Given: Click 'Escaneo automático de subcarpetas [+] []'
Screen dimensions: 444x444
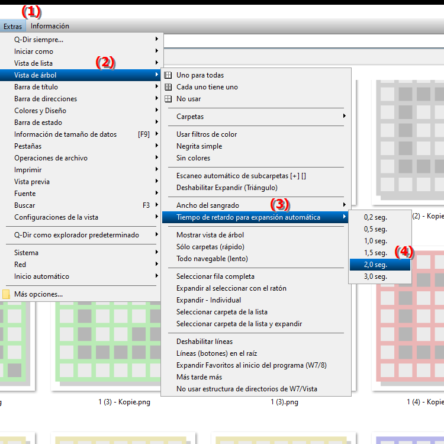Looking at the screenshot, I should [x=255, y=176].
